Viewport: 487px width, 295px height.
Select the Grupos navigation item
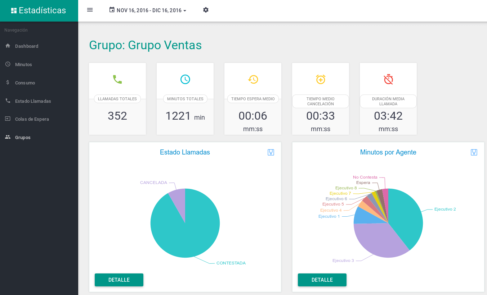[39, 137]
